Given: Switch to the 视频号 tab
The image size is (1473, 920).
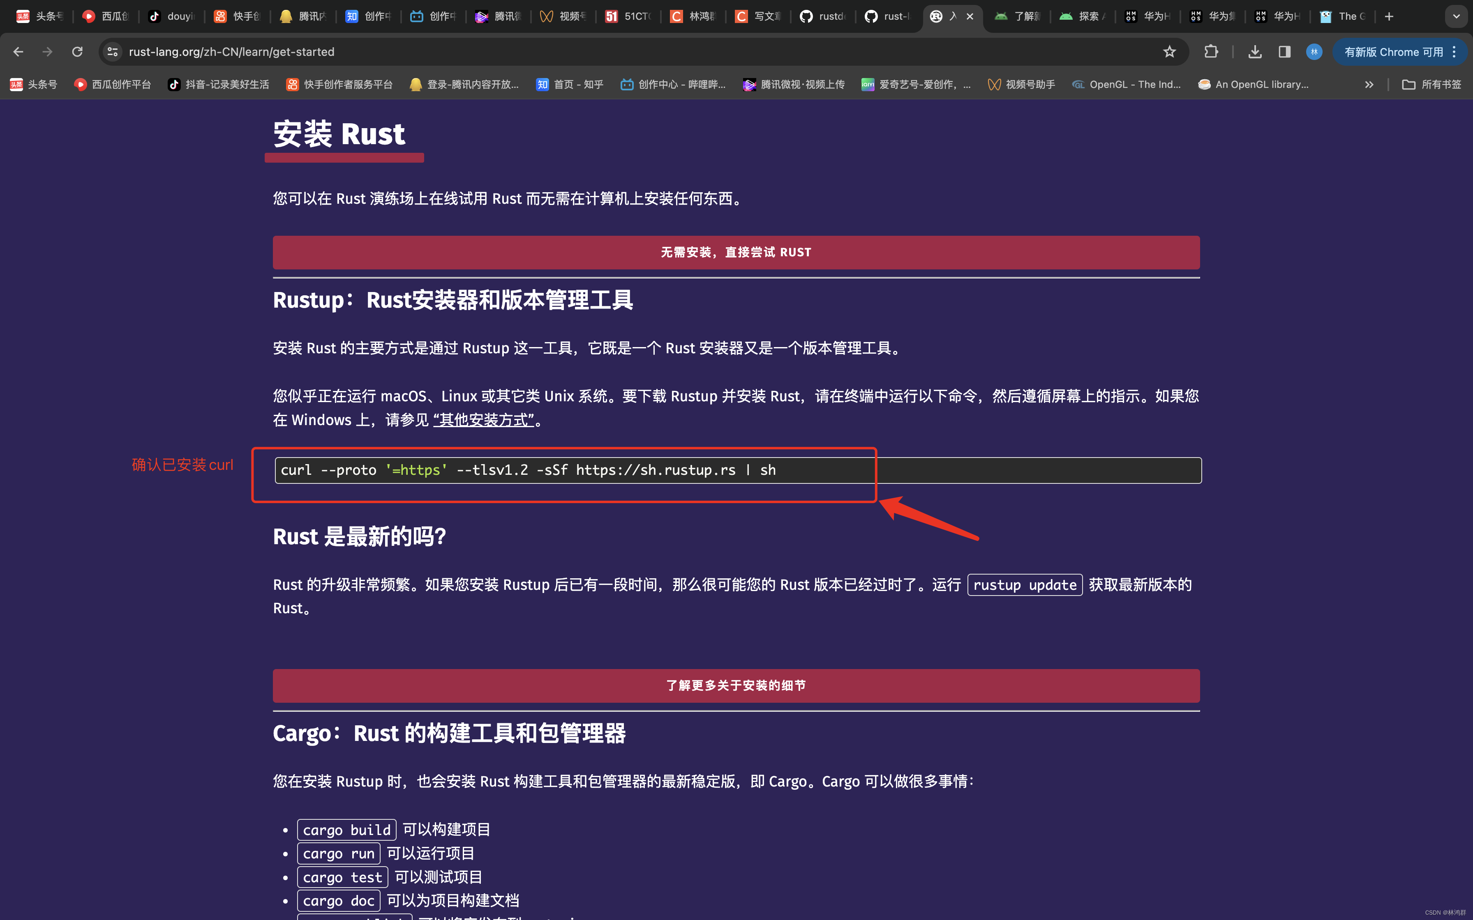Looking at the screenshot, I should 563,16.
